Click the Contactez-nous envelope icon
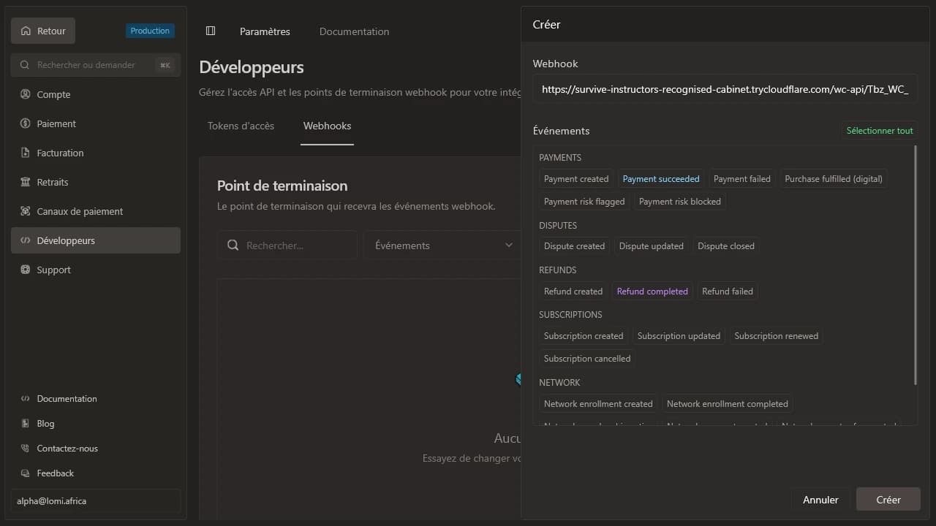The image size is (936, 526). [x=26, y=449]
